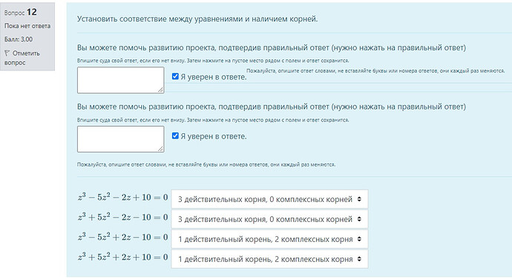Click the equation z³ + 5z² + 2z + 10 = 0
512x279 pixels.
point(122,258)
